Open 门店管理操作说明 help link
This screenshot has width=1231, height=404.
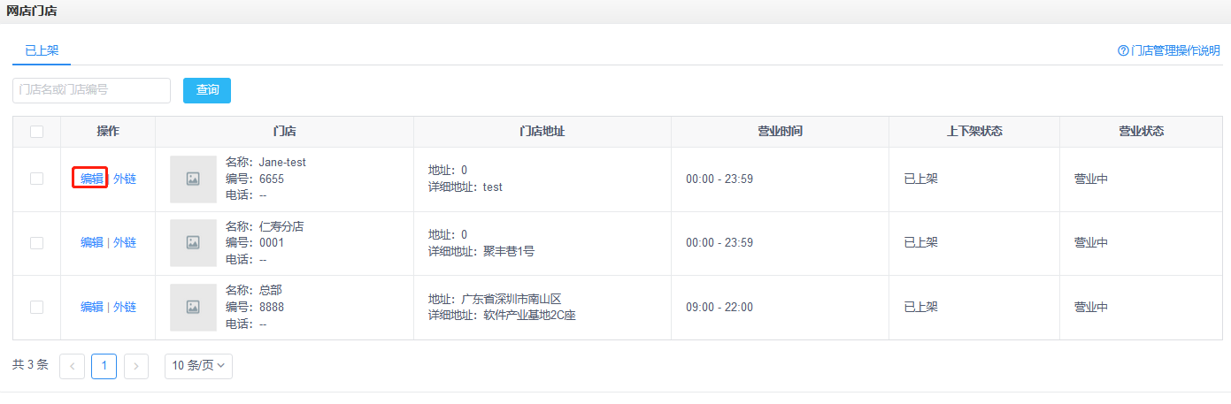pyautogui.click(x=1175, y=51)
